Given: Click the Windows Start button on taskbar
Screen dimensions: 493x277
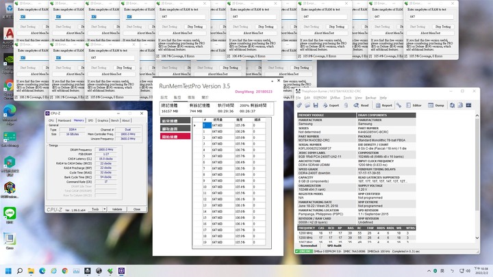Looking at the screenshot, I should click(8, 271).
